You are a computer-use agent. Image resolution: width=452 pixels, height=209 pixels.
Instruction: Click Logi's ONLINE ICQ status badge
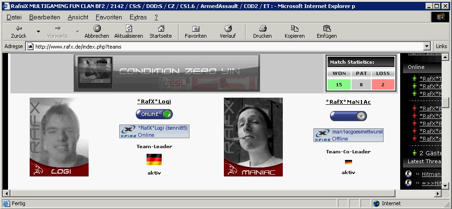(x=154, y=114)
